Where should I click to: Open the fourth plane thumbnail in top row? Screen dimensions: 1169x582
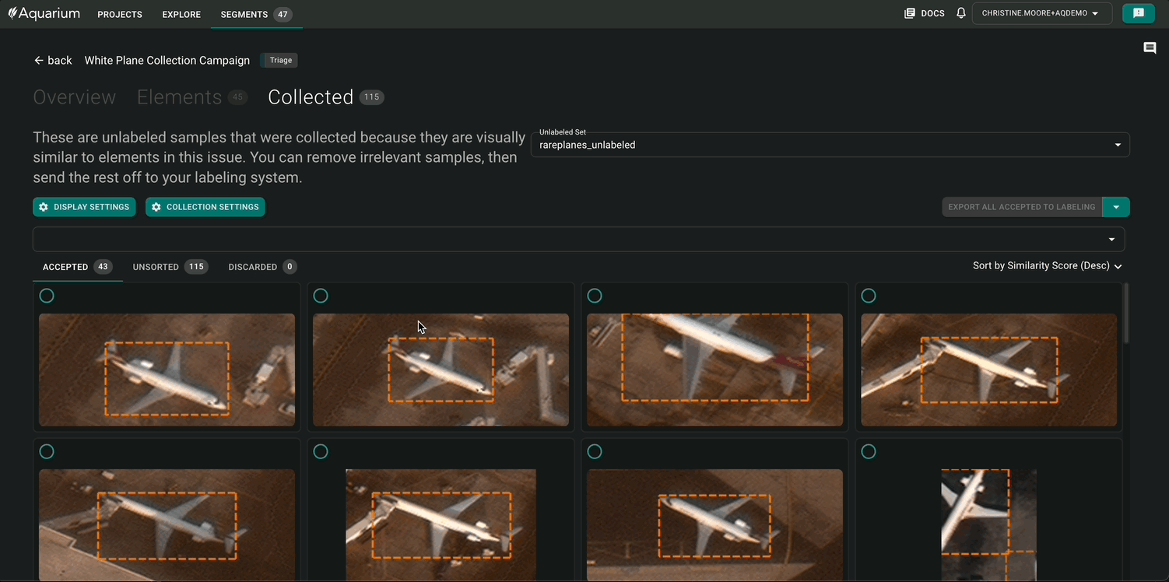pyautogui.click(x=988, y=370)
